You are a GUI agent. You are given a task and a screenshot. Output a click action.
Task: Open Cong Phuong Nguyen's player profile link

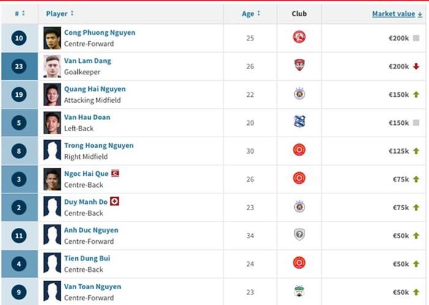[x=99, y=32]
